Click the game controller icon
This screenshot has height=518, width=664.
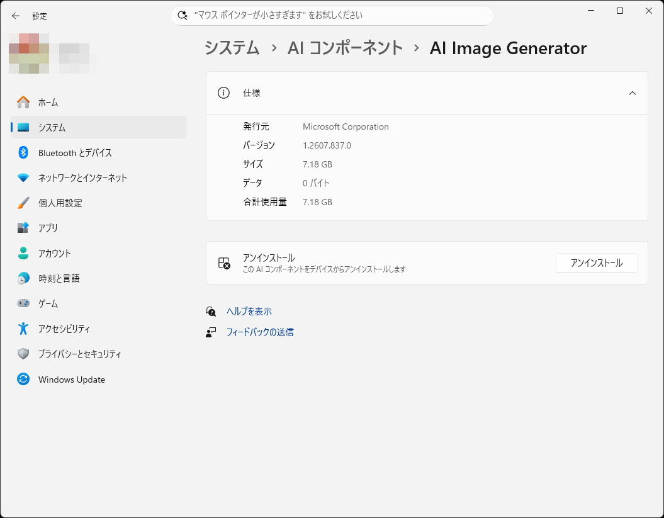(x=23, y=303)
